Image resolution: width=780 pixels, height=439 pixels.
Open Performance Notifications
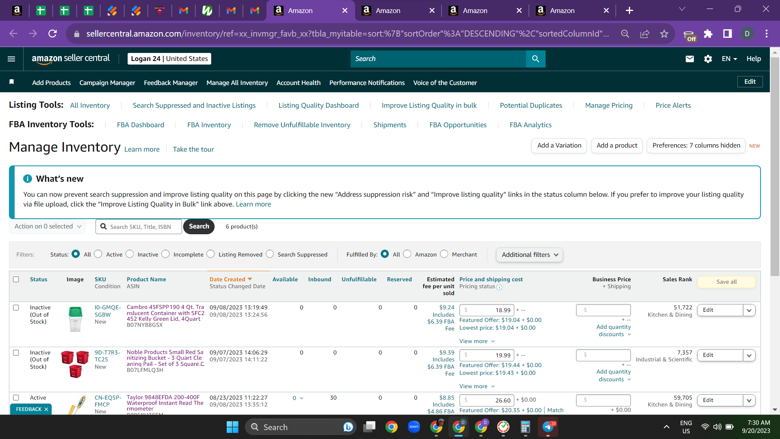coord(367,83)
